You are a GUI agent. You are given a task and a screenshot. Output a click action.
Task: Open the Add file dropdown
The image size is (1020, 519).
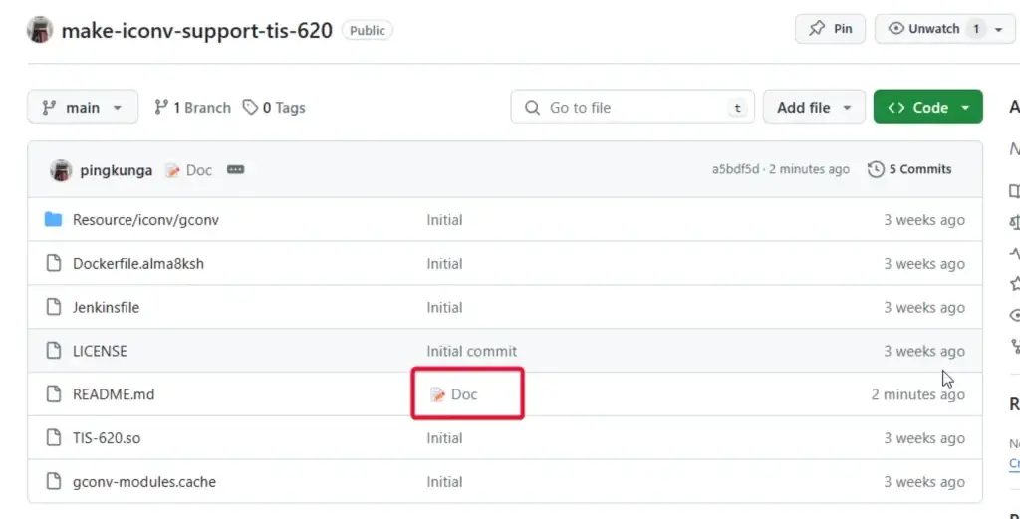tap(814, 107)
